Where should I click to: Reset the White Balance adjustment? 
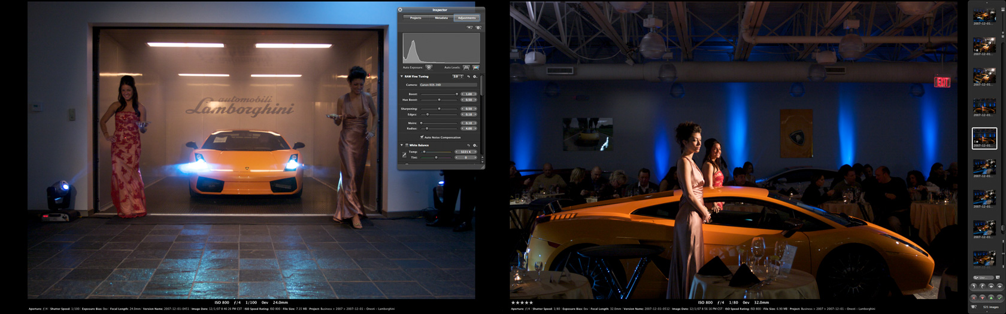468,145
